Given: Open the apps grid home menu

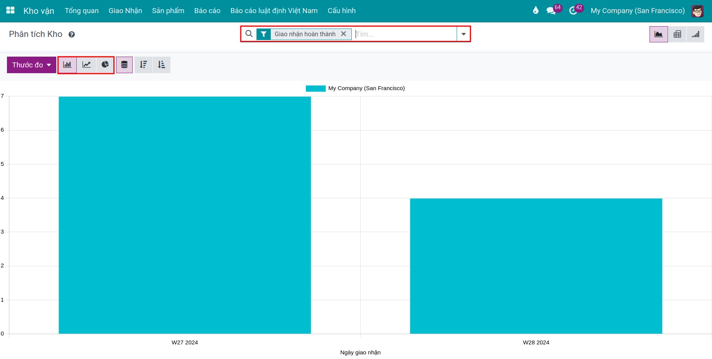Looking at the screenshot, I should (x=10, y=10).
